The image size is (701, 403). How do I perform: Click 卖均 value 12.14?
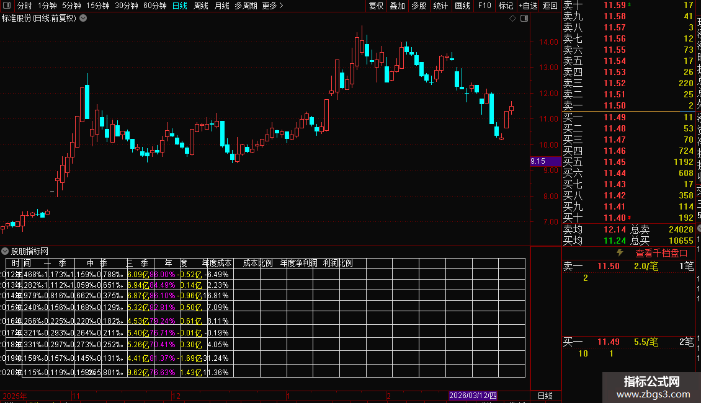click(x=615, y=229)
